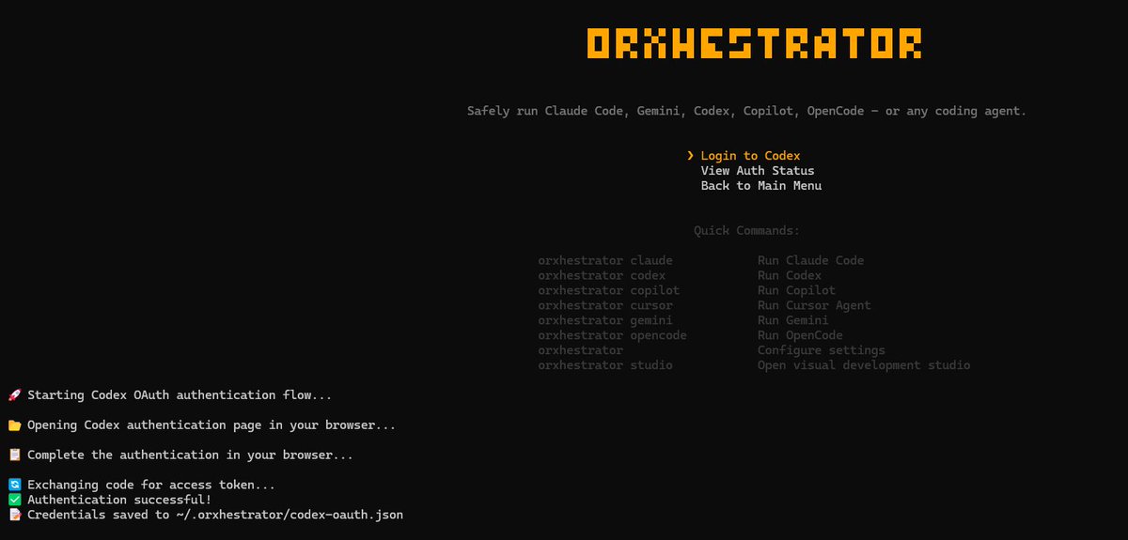Click the 'orxhestrator gemini' command text
The image size is (1128, 540).
click(605, 321)
